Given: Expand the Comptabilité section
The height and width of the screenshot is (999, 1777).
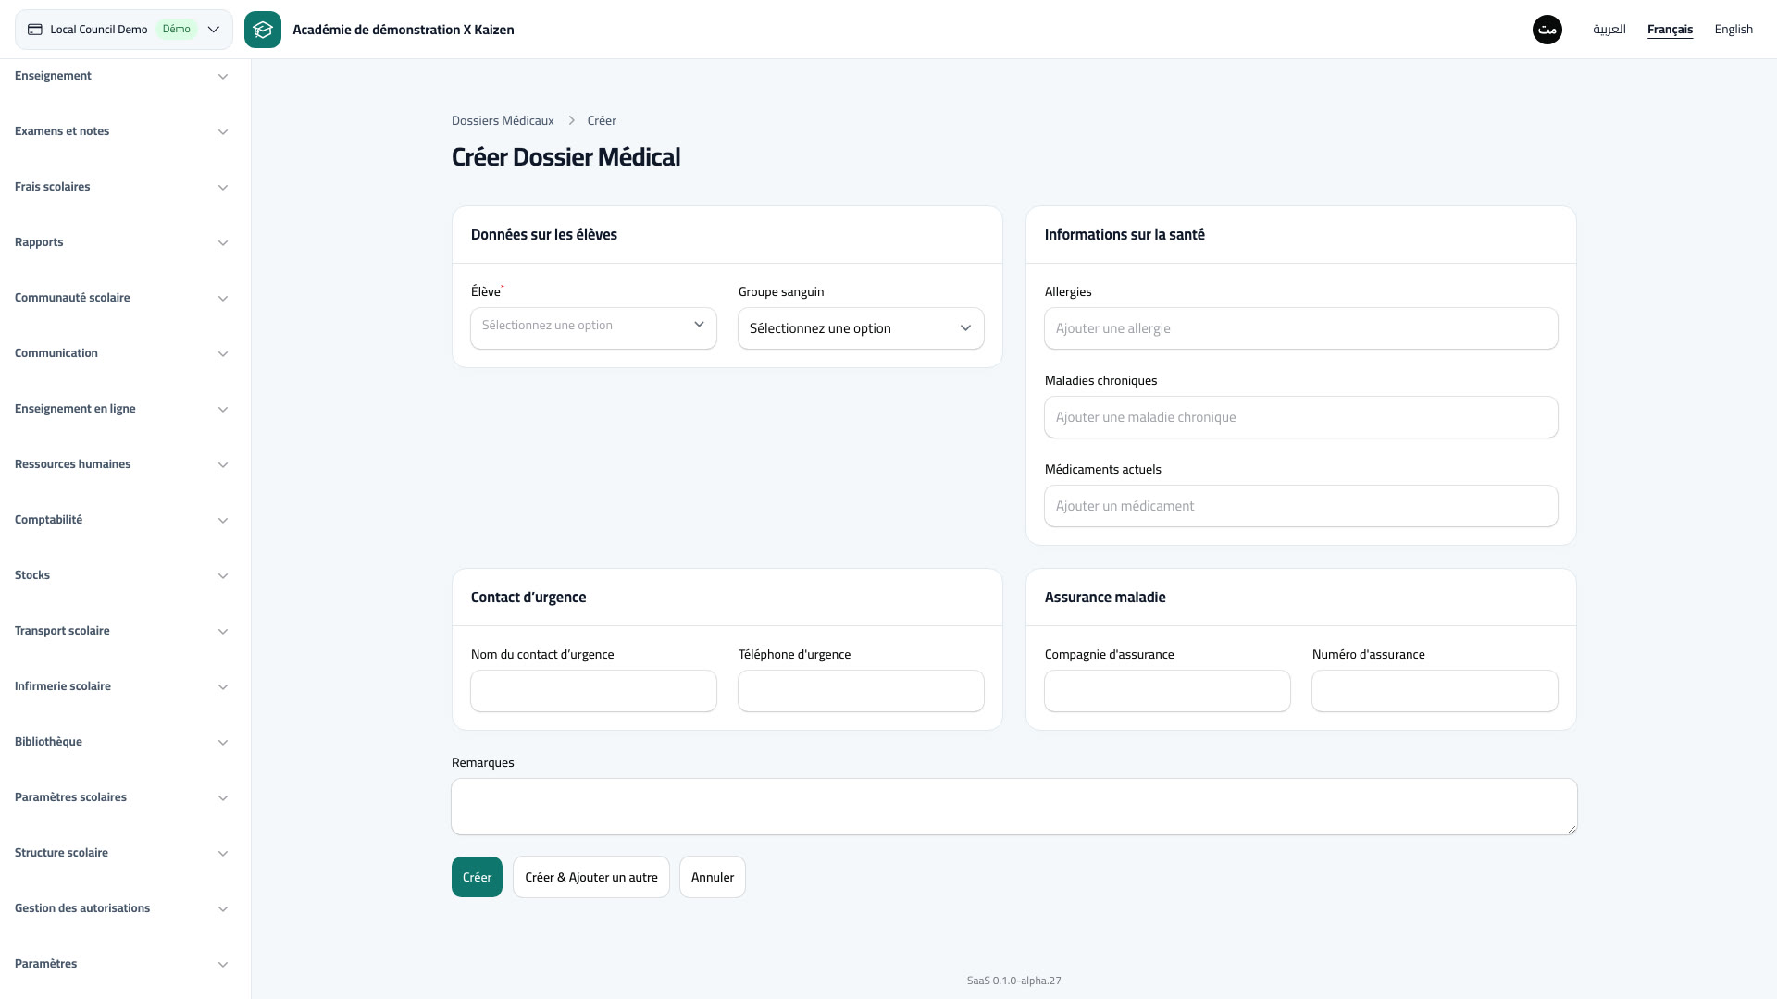Looking at the screenshot, I should point(121,520).
